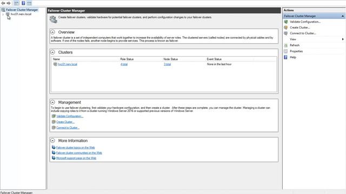Image resolution: width=346 pixels, height=194 pixels.
Task: Sort by the Event Status column header
Action: pos(214,59)
